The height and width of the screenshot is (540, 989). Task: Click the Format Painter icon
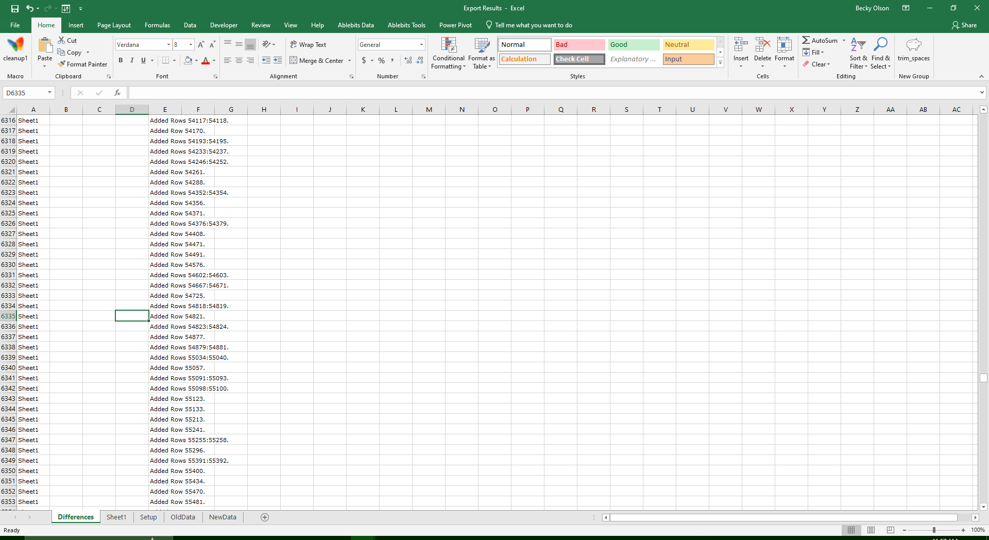coord(61,64)
